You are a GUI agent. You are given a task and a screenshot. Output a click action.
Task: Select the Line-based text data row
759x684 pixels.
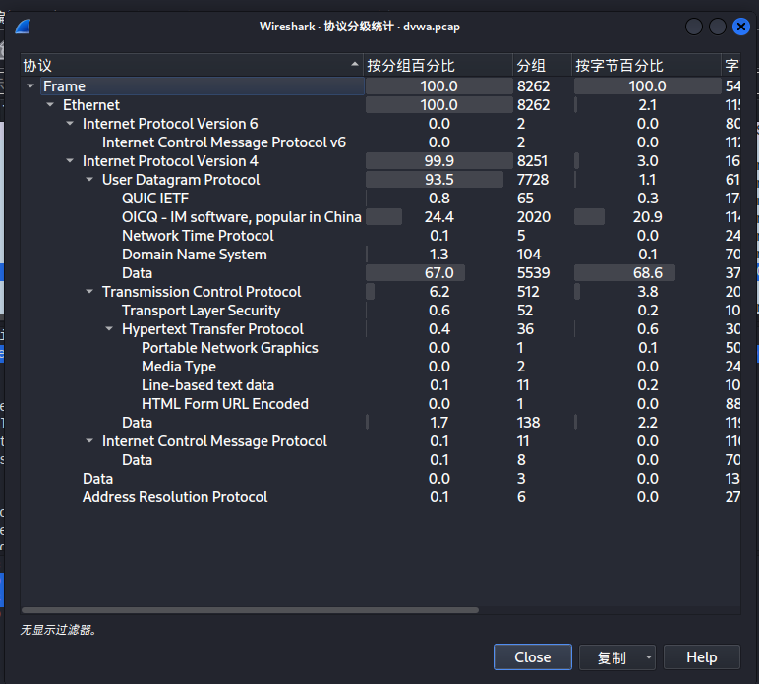point(380,385)
